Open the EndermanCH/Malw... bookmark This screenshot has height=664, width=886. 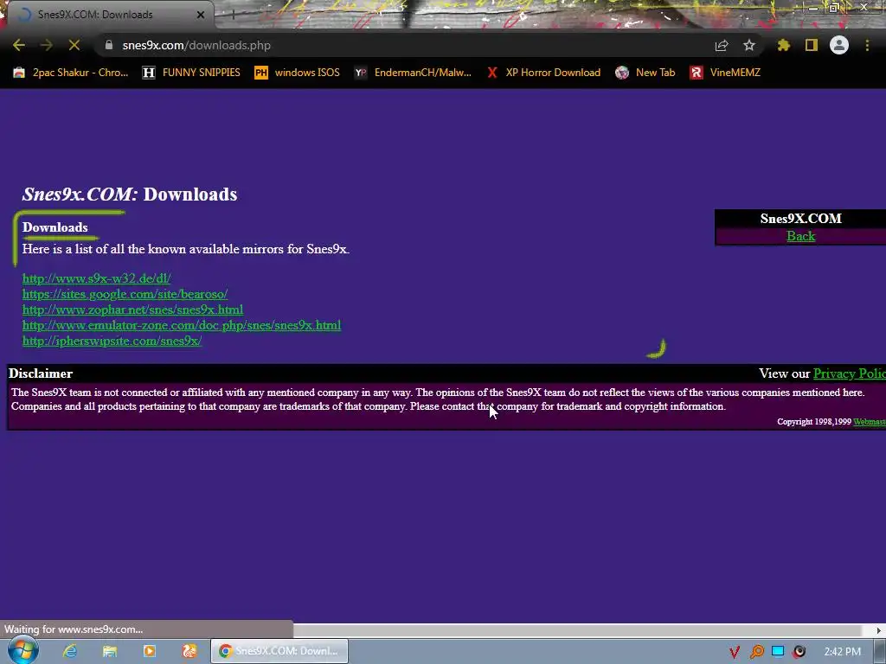point(413,73)
